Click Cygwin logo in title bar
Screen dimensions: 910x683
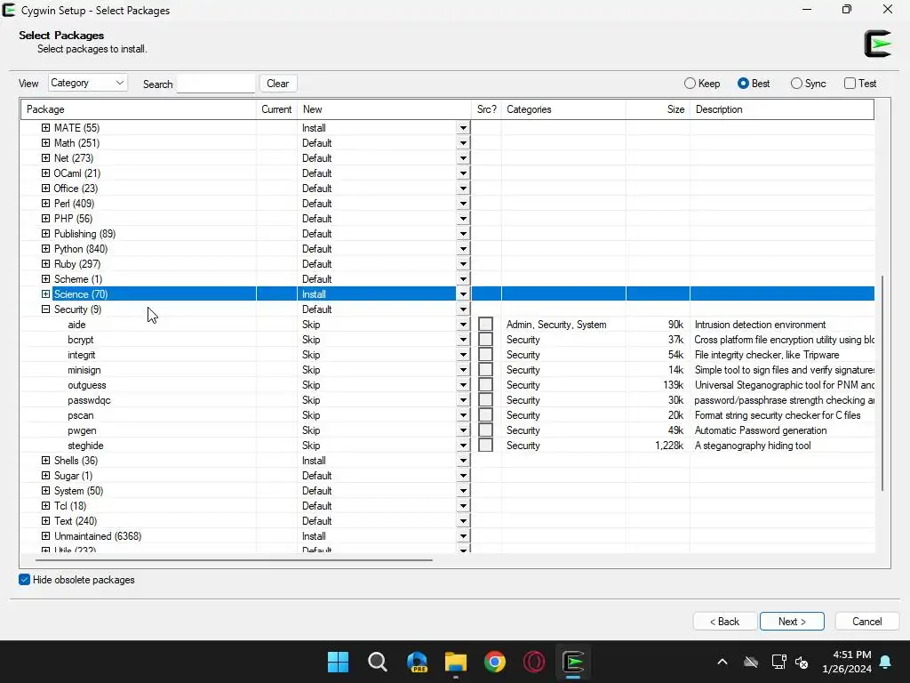(9, 10)
